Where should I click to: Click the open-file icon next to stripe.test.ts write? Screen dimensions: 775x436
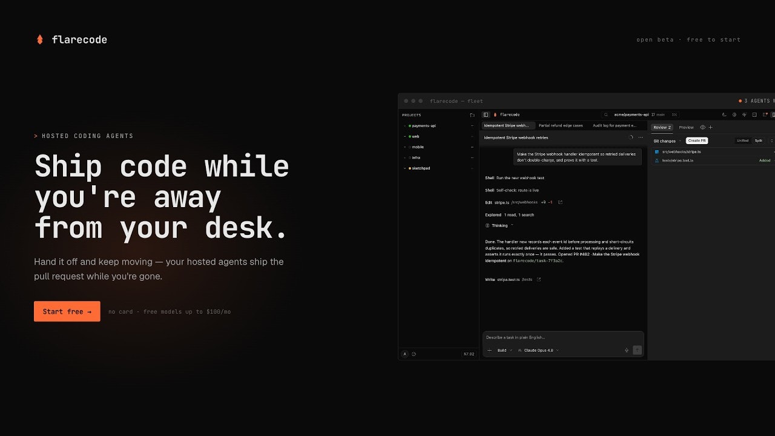(539, 279)
